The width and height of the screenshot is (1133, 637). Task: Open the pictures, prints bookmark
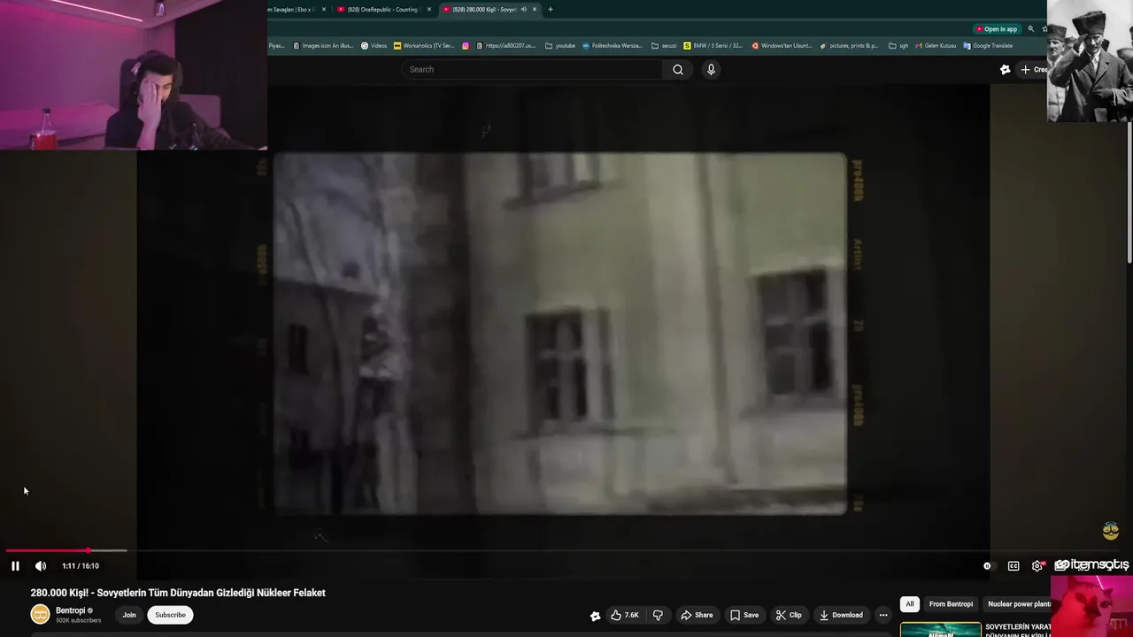click(x=850, y=46)
